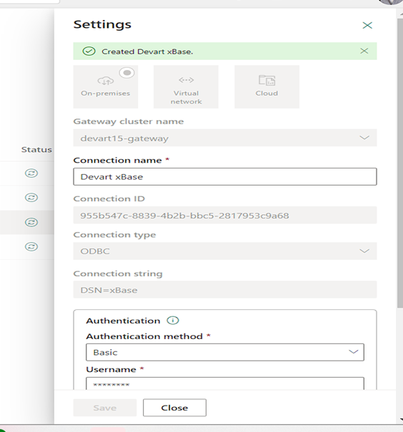
Task: Click the Status column header
Action: [36, 150]
